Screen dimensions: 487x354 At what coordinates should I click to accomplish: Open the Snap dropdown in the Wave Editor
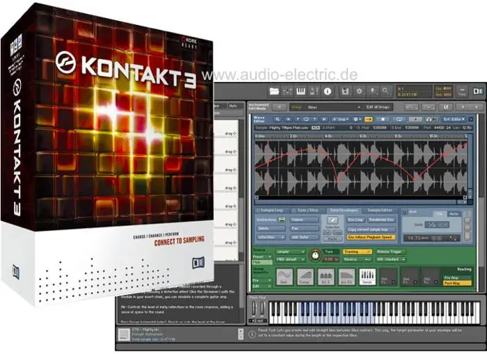(x=340, y=119)
